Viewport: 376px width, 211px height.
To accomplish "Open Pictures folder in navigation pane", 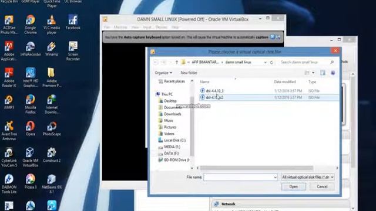I will 167,127.
